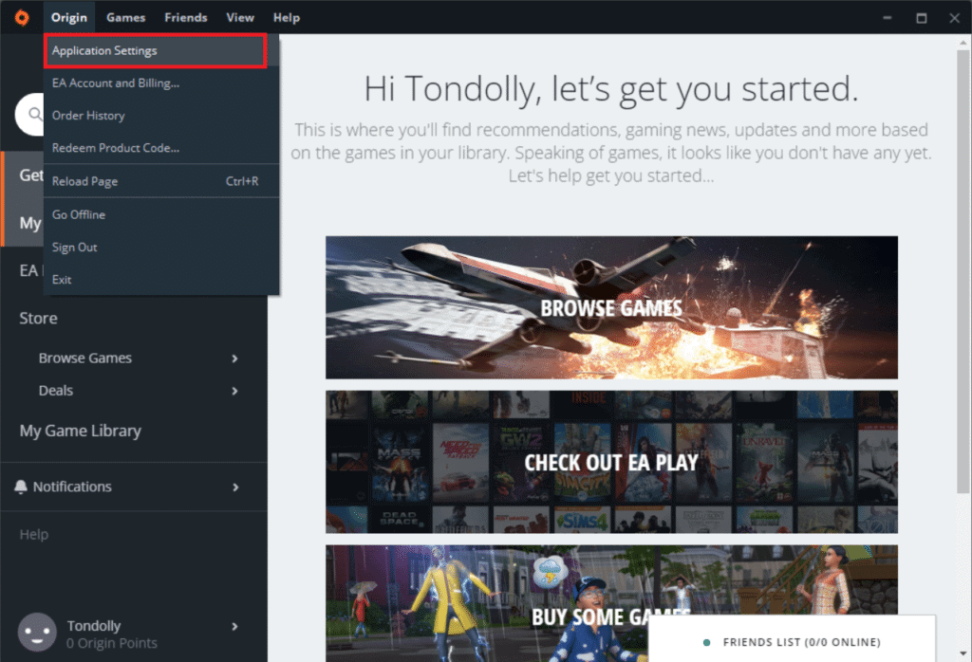Expand the Deals chevron
The width and height of the screenshot is (972, 662).
pyautogui.click(x=234, y=390)
